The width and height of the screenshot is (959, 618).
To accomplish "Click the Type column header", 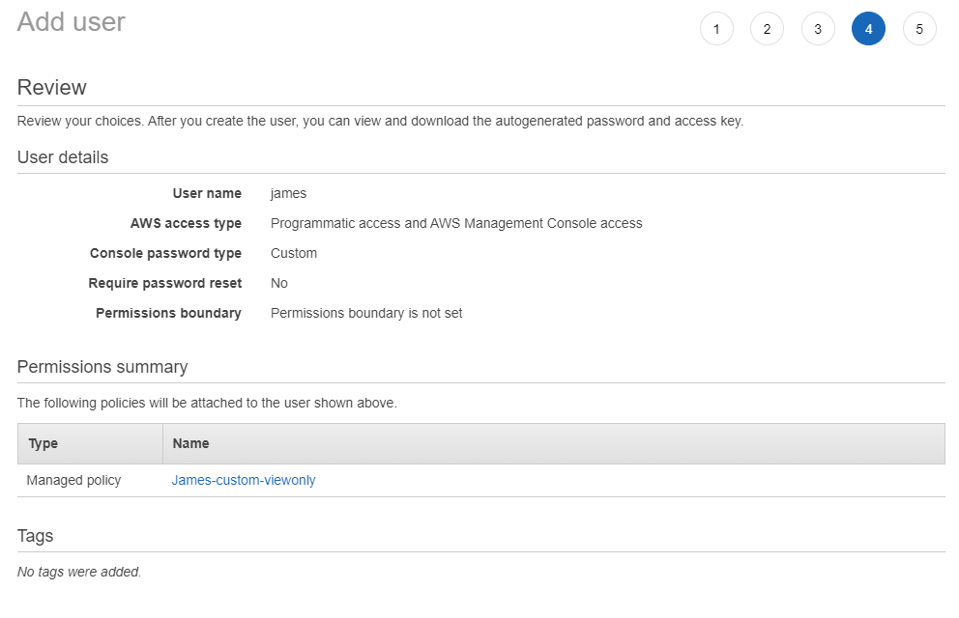I will [x=44, y=443].
